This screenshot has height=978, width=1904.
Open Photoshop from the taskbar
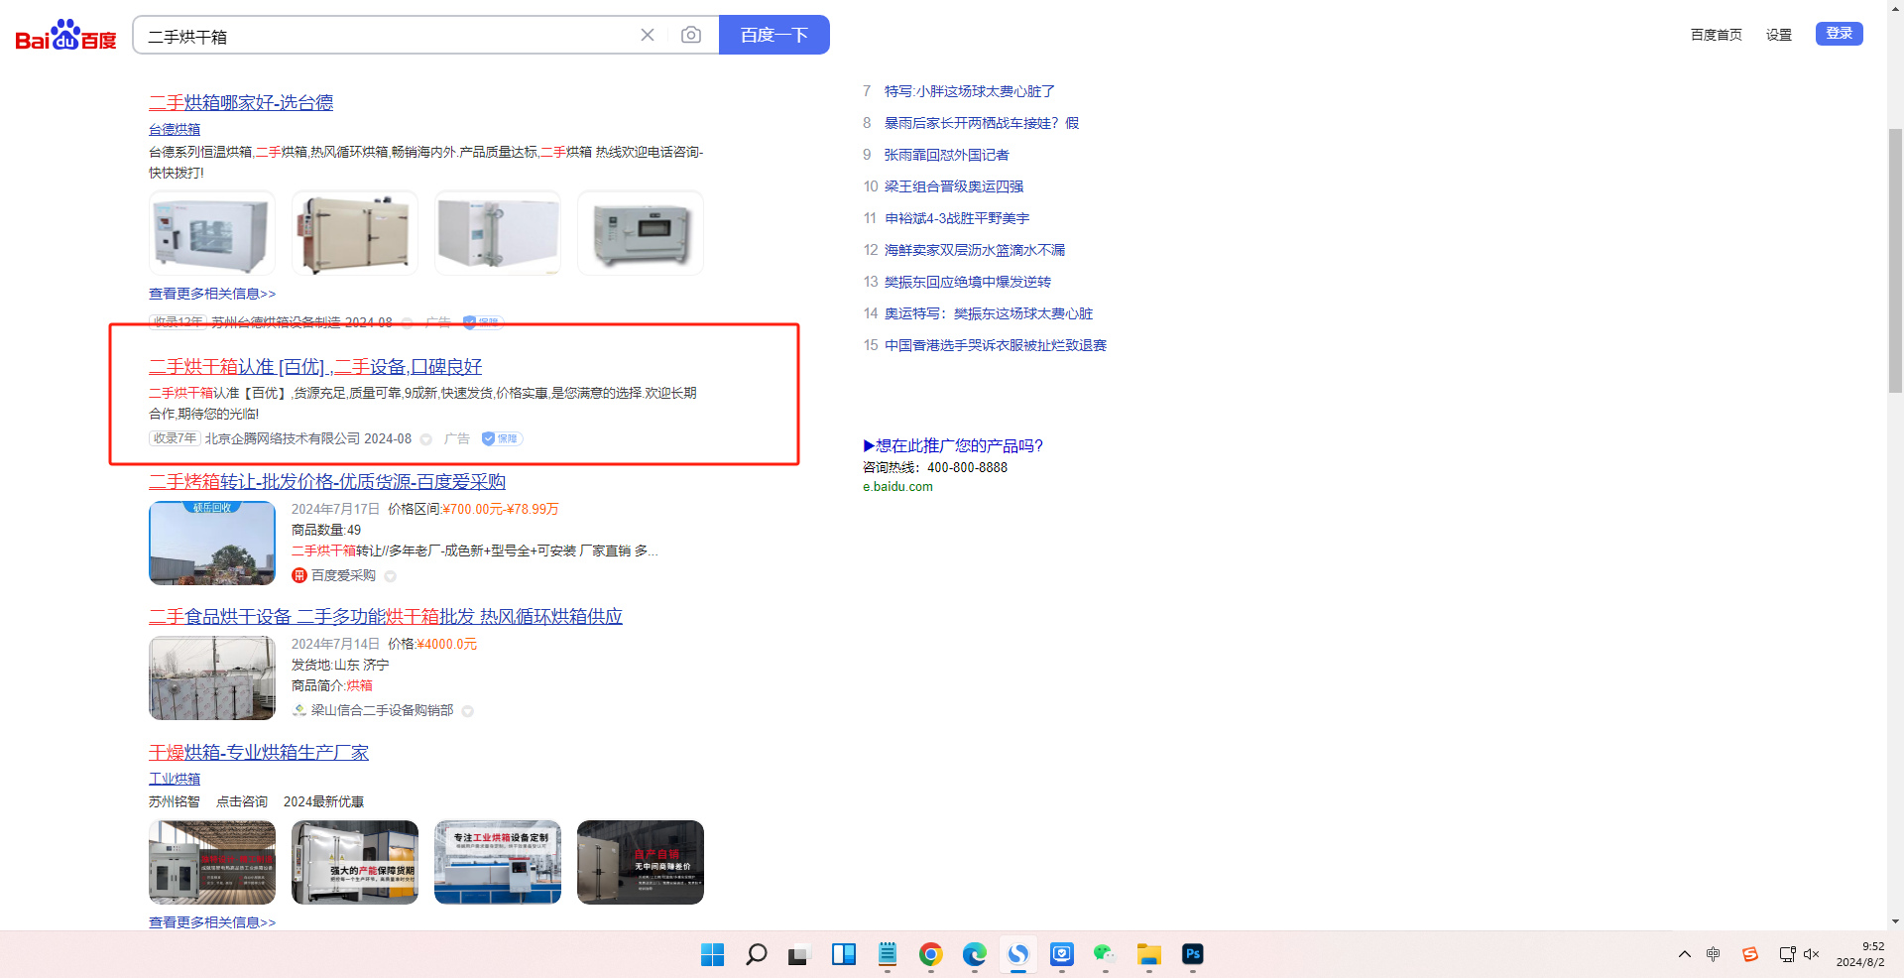[x=1192, y=954]
